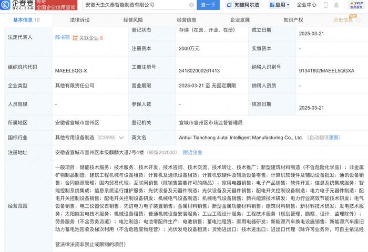Switch to 基本信息 tab
The image size is (368, 252).
(x=26, y=20)
